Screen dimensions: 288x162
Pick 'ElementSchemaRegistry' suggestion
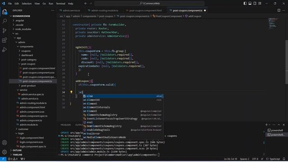coord(123,115)
